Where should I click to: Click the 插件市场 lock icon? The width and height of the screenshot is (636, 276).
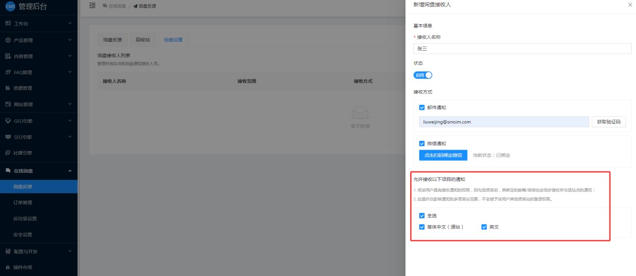point(8,267)
